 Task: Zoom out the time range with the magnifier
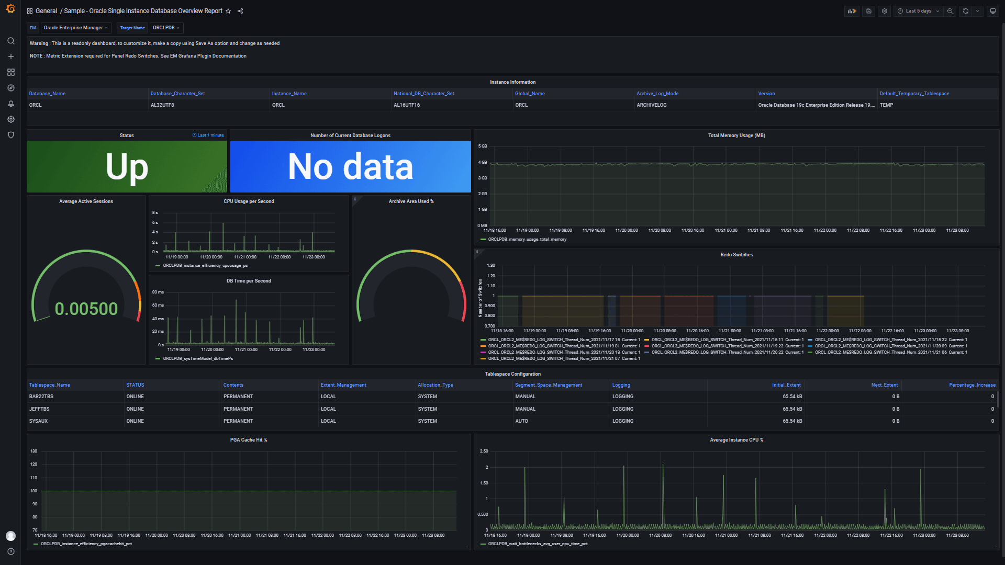(951, 10)
